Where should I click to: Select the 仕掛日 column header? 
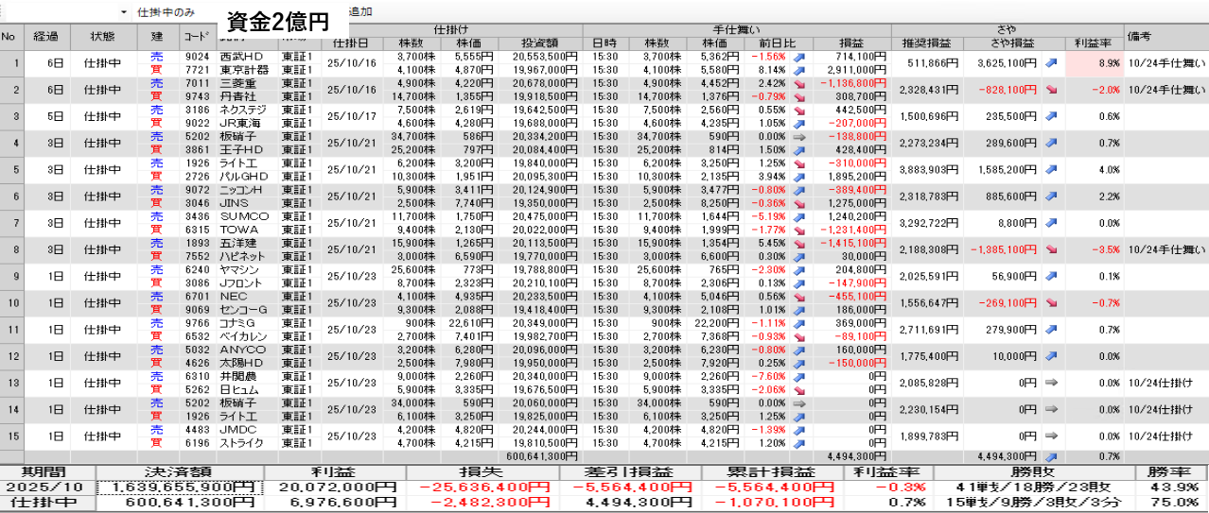[x=352, y=43]
